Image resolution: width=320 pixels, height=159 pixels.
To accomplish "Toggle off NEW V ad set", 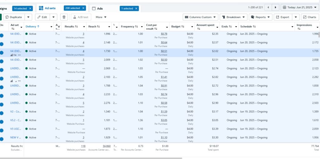I will pos(2,139).
